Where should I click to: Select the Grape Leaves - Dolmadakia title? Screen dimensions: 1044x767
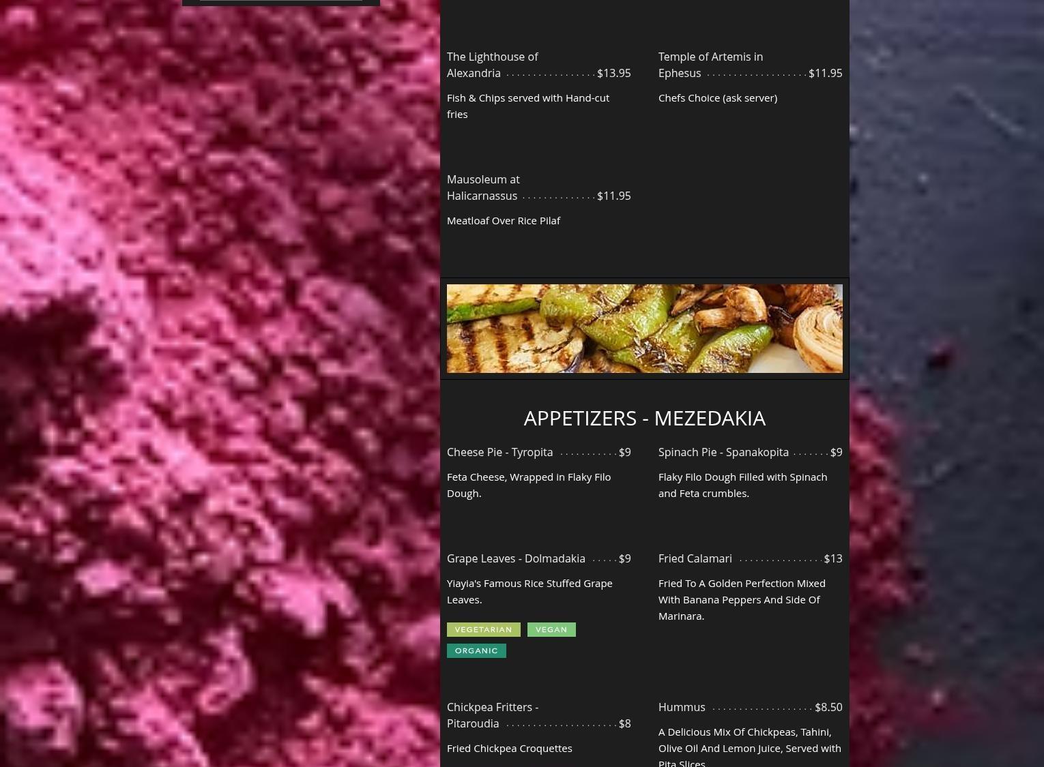[x=516, y=558]
